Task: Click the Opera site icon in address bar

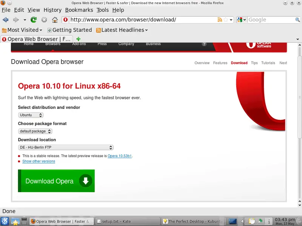Action: click(65, 20)
